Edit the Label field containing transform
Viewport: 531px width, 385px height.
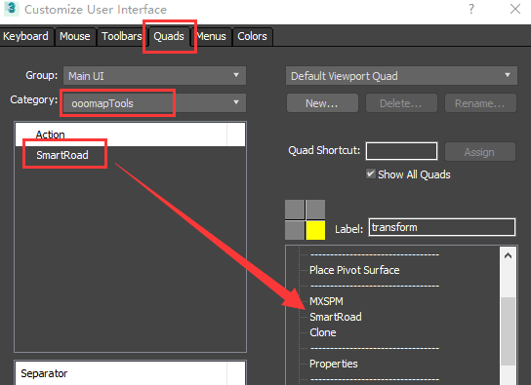(x=442, y=227)
